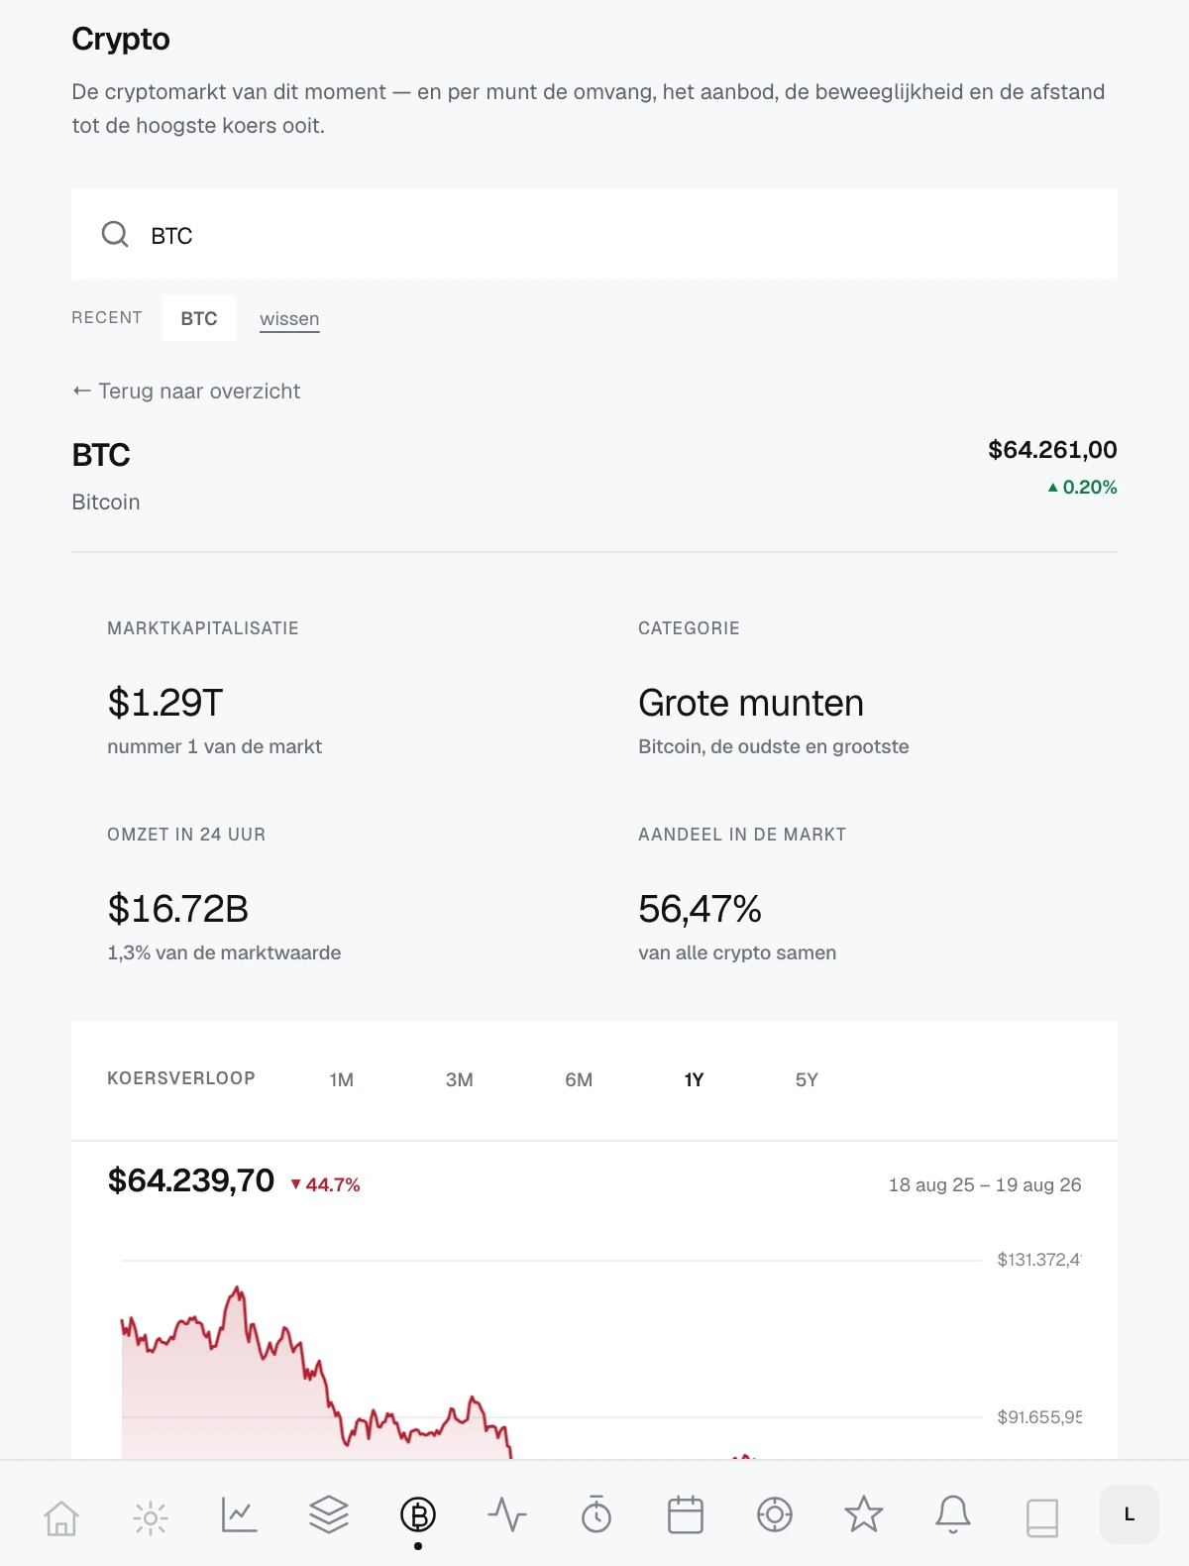Click the 0.20% daily change indicator
1189x1566 pixels.
(x=1082, y=488)
